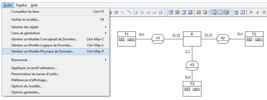Image resolution: width=267 pixels, height=100 pixels.
Task: Click the dotted diagonal layout icon
Action: click(x=243, y=12)
